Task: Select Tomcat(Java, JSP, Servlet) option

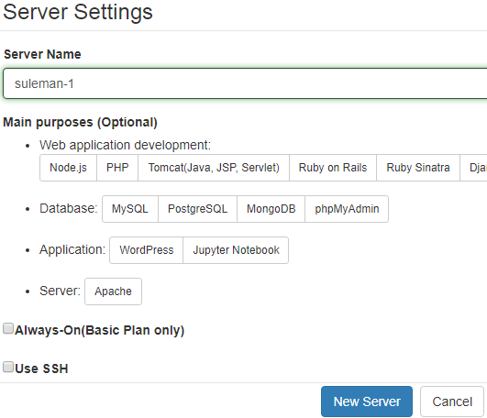Action: (x=214, y=168)
